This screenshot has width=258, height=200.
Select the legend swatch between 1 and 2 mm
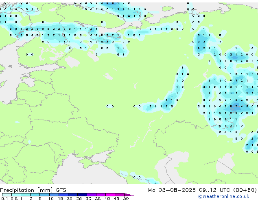(26, 195)
